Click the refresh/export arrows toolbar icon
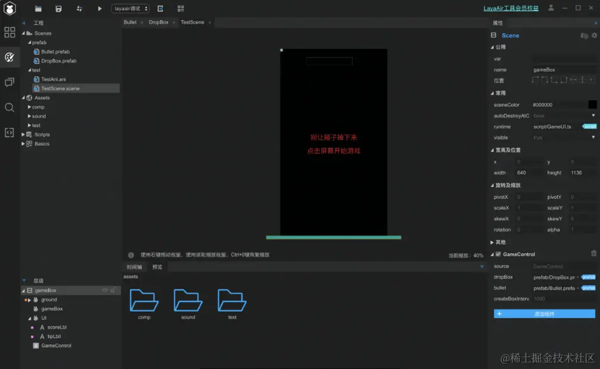 [79, 8]
